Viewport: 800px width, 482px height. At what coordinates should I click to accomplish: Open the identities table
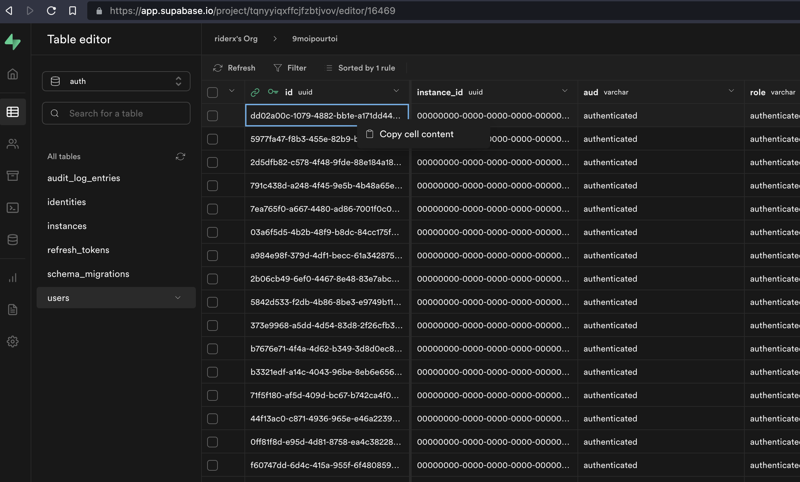tap(67, 202)
